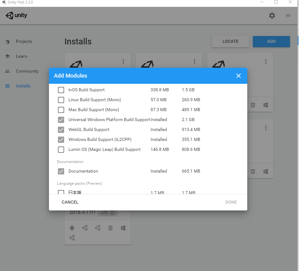
Task: Open first install card's three-dot menu
Action: coord(123,61)
